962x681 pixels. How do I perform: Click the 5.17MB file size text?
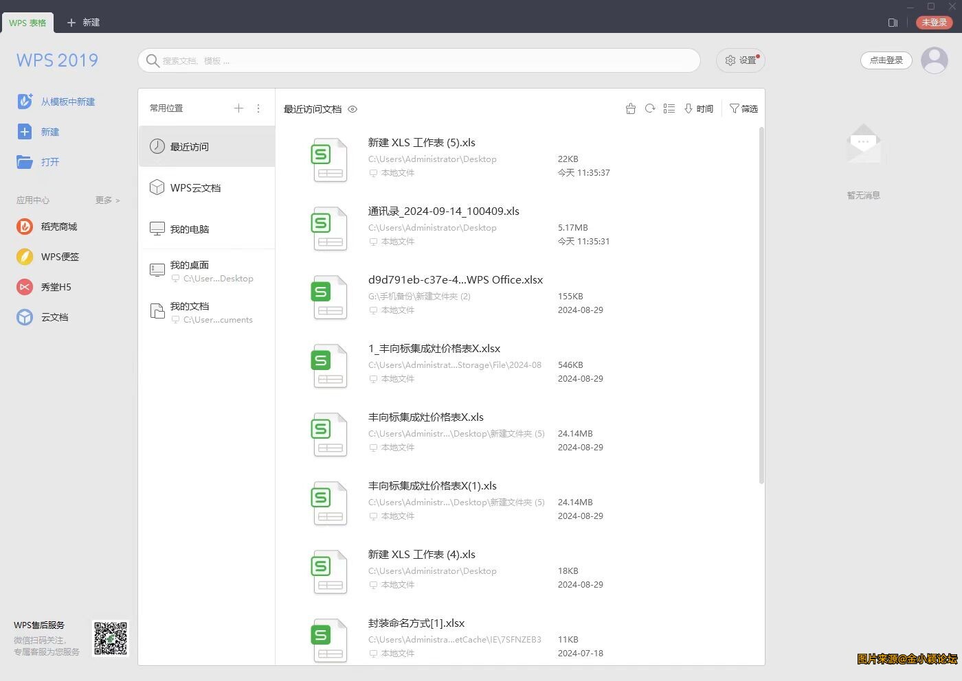pyautogui.click(x=573, y=228)
